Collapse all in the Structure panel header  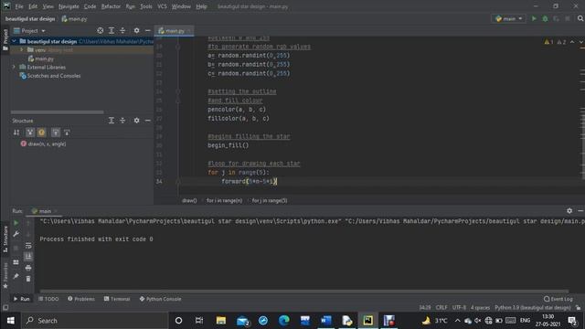(x=122, y=121)
